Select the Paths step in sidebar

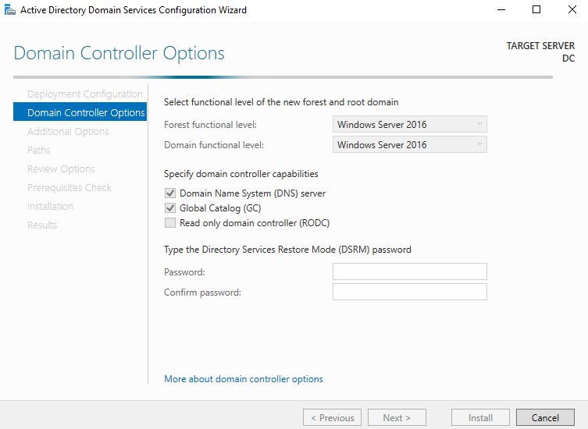(38, 151)
